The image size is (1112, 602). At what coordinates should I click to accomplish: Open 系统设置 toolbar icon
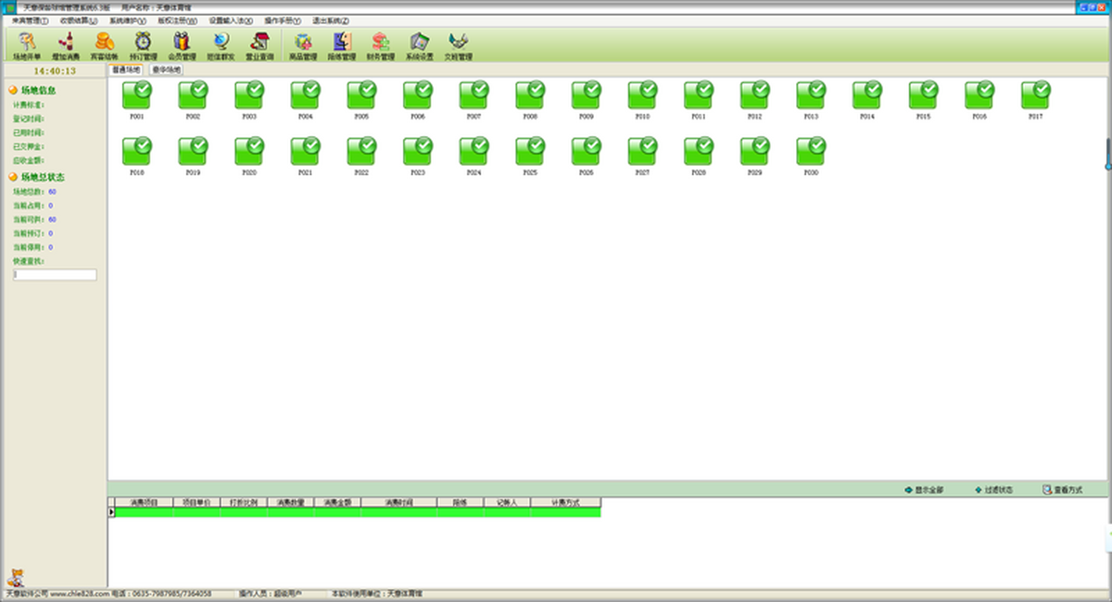(x=419, y=45)
